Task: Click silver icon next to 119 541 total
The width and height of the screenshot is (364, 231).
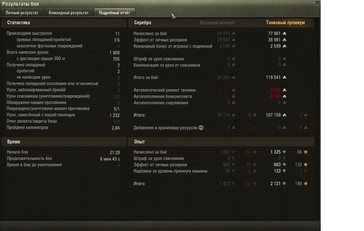Action: pos(284,77)
